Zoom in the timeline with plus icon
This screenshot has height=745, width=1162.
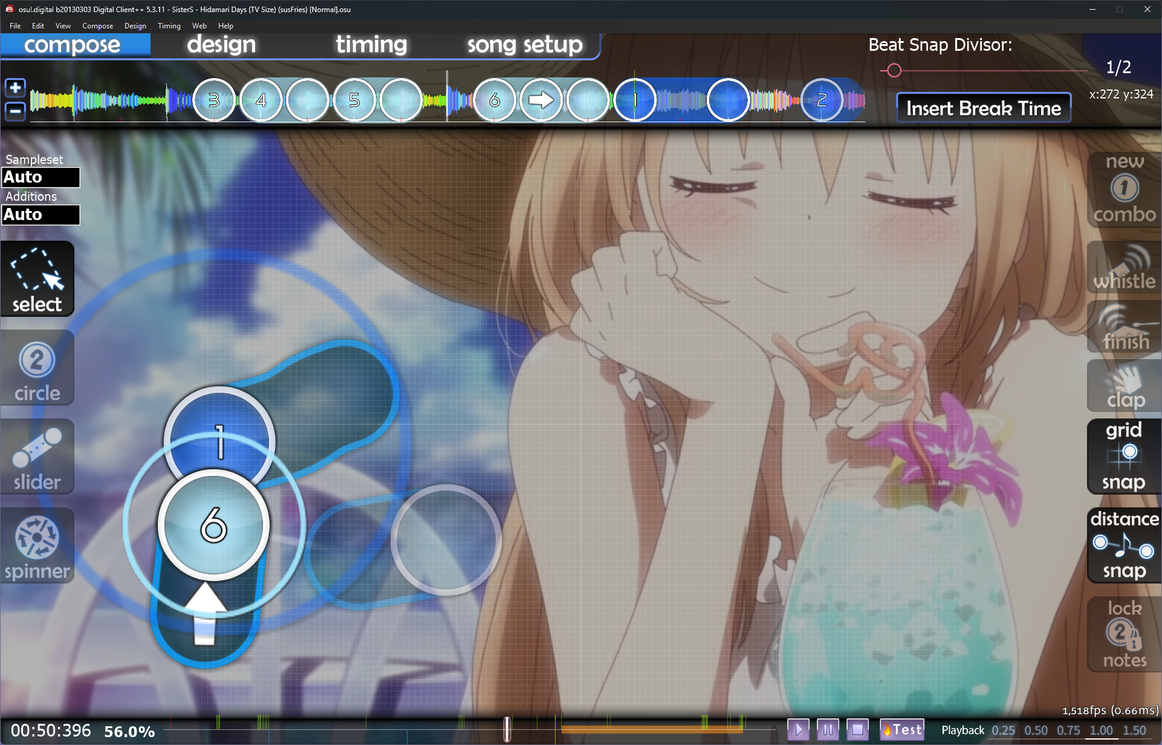pos(15,88)
